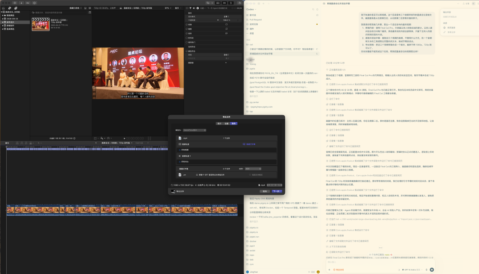
Task: Select the 角色 (Roles) tab
Action: coord(234,123)
